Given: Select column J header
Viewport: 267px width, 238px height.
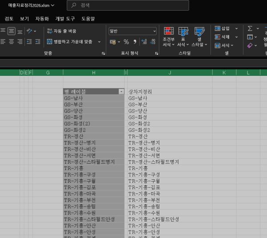Looking at the screenshot, I should (x=170, y=73).
